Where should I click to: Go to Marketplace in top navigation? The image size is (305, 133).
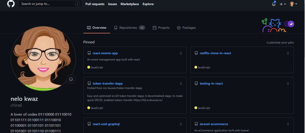pyautogui.click(x=130, y=4)
